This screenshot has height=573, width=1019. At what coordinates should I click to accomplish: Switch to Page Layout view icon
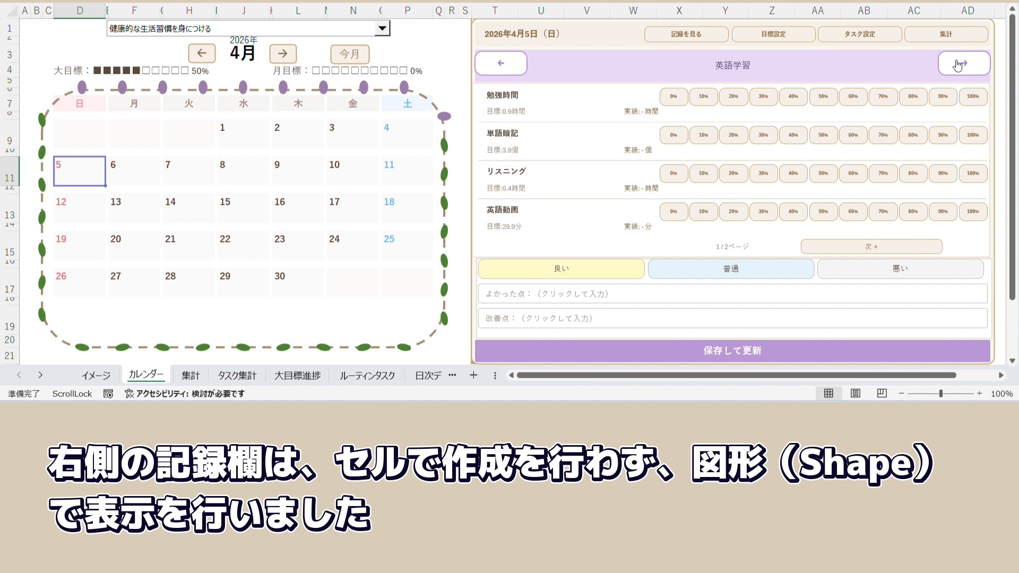tap(855, 393)
